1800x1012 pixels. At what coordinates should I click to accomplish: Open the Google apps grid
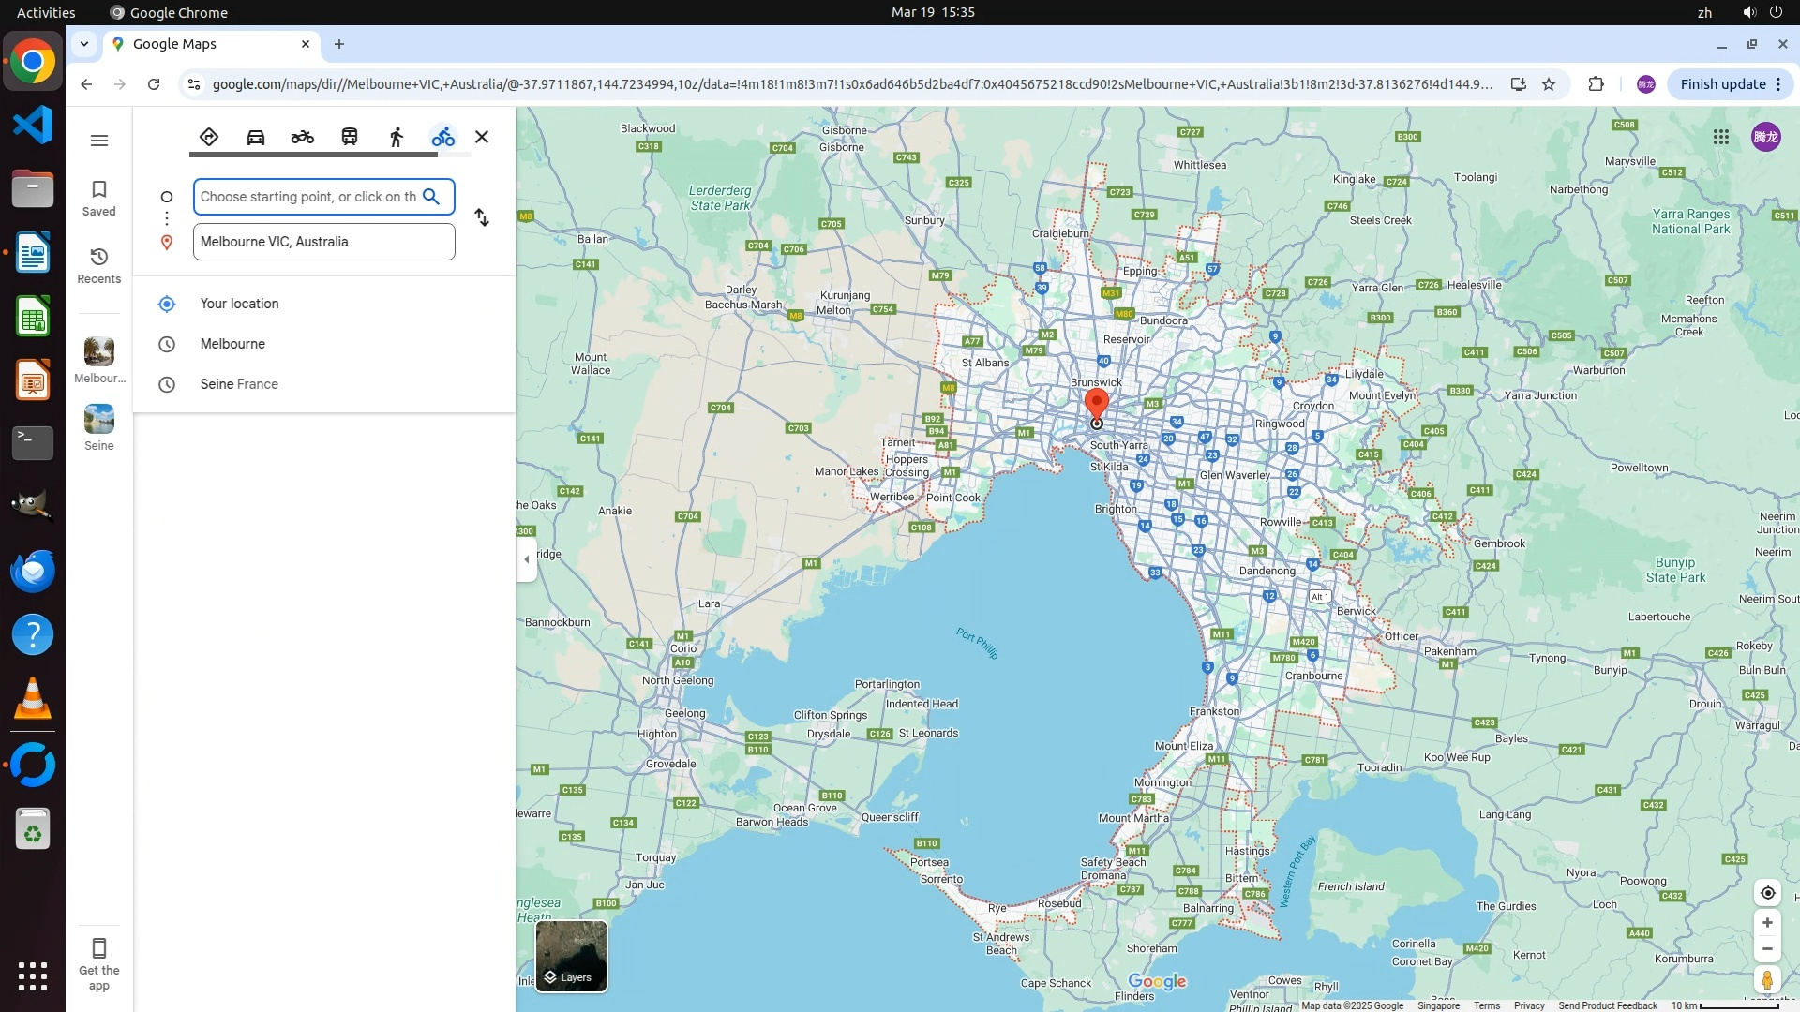click(1720, 137)
